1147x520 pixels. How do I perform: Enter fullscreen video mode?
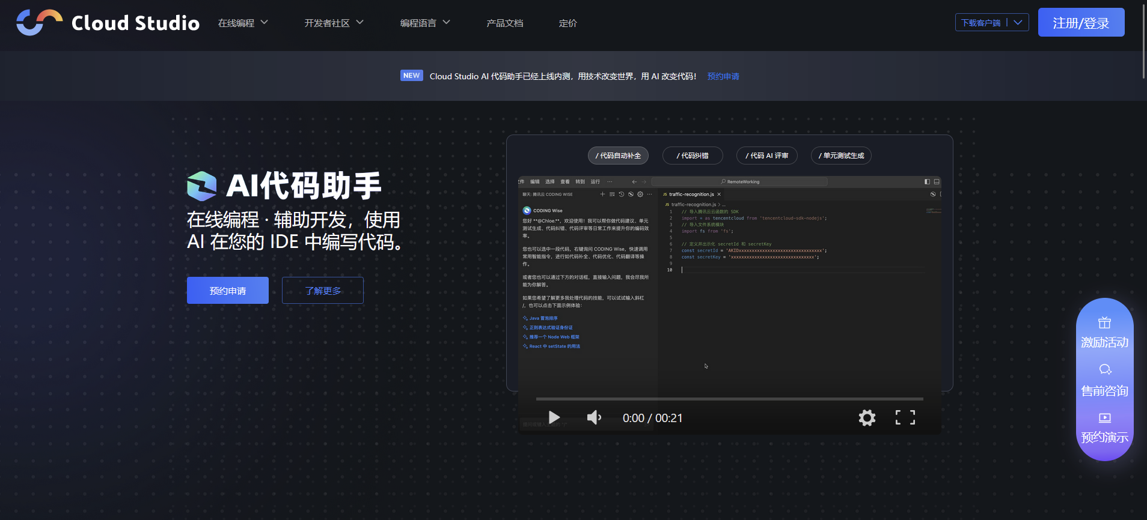tap(905, 417)
